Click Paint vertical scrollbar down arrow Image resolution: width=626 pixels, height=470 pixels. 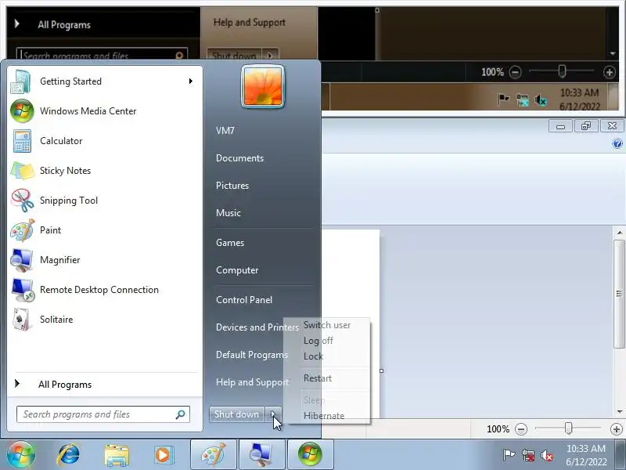pyautogui.click(x=620, y=412)
